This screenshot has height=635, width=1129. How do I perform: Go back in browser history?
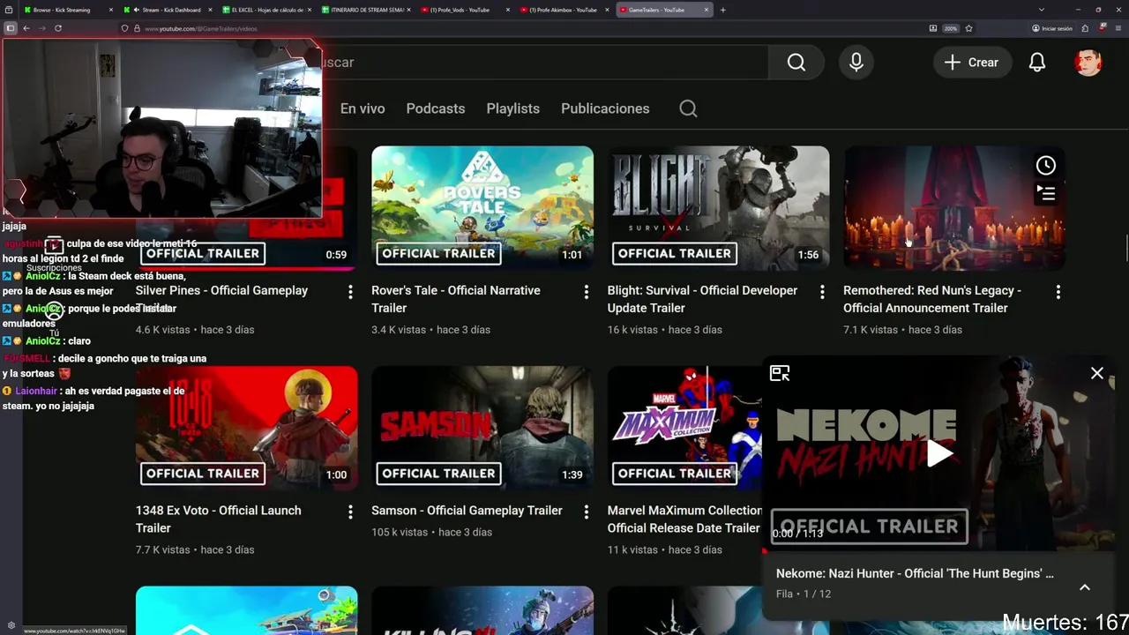26,28
